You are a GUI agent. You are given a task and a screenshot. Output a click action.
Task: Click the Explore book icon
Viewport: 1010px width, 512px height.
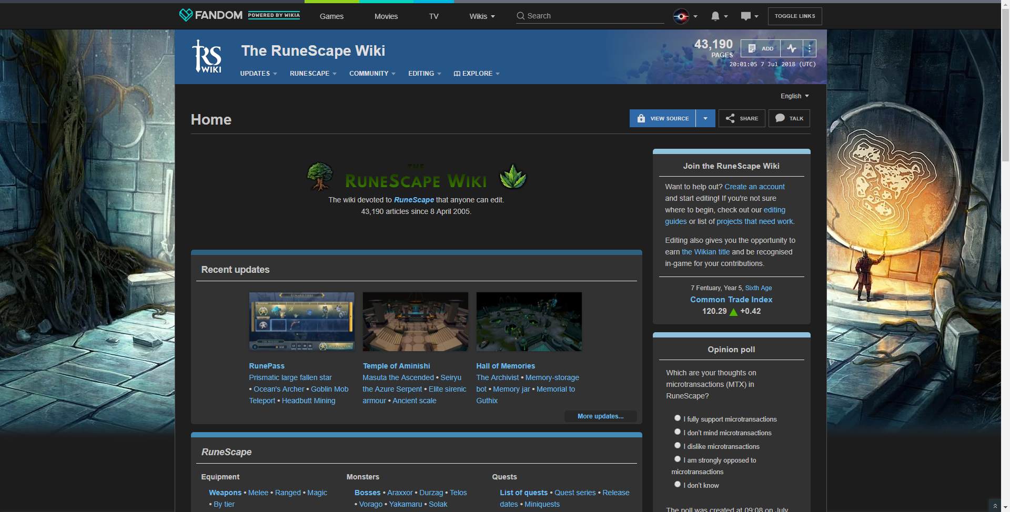[457, 74]
